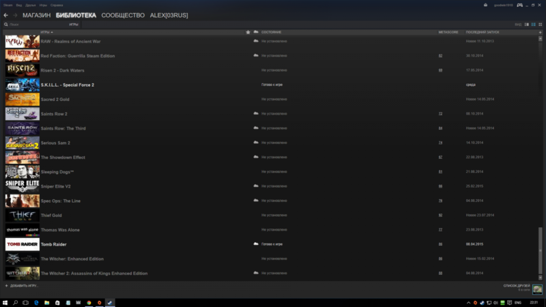This screenshot has width=546, height=307.
Task: Click the library search field
Action: tap(36, 25)
